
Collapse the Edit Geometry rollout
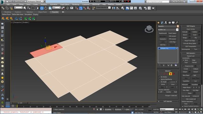point(191,53)
